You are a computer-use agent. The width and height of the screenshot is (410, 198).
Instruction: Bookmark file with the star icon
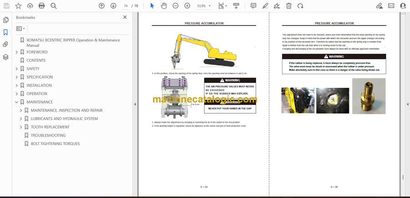point(18,6)
